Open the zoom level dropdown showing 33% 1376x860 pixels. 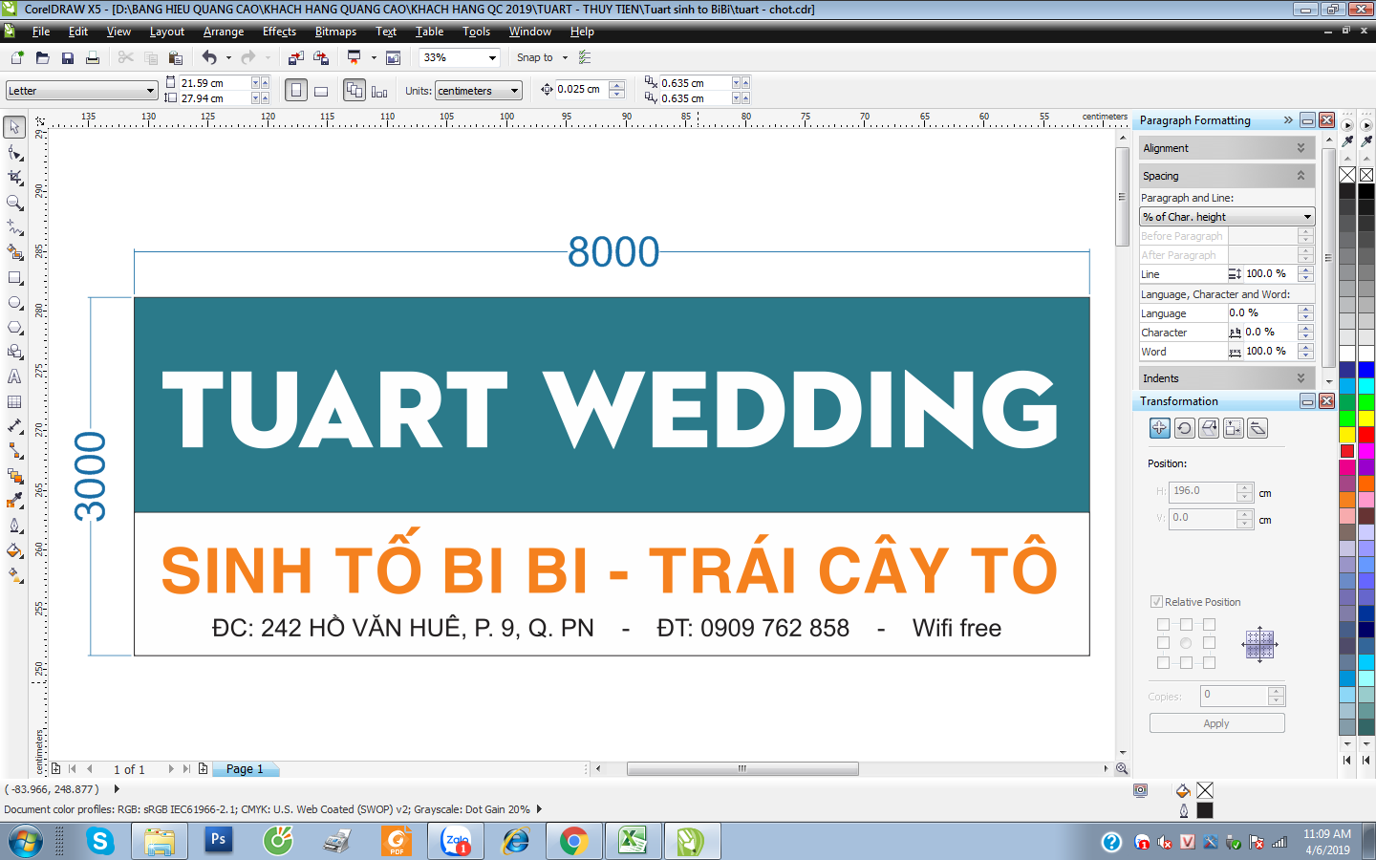pyautogui.click(x=492, y=58)
